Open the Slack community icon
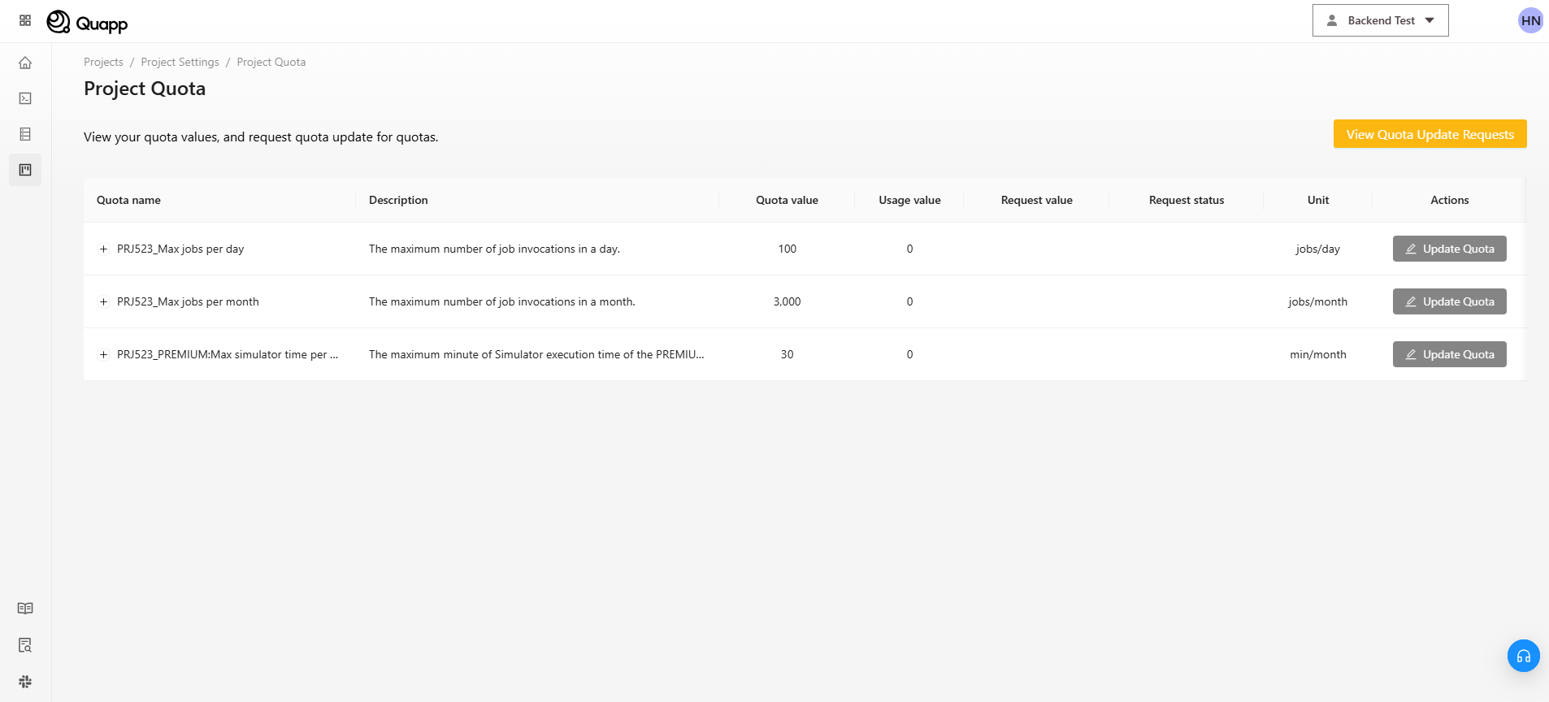The width and height of the screenshot is (1549, 702). [x=25, y=682]
